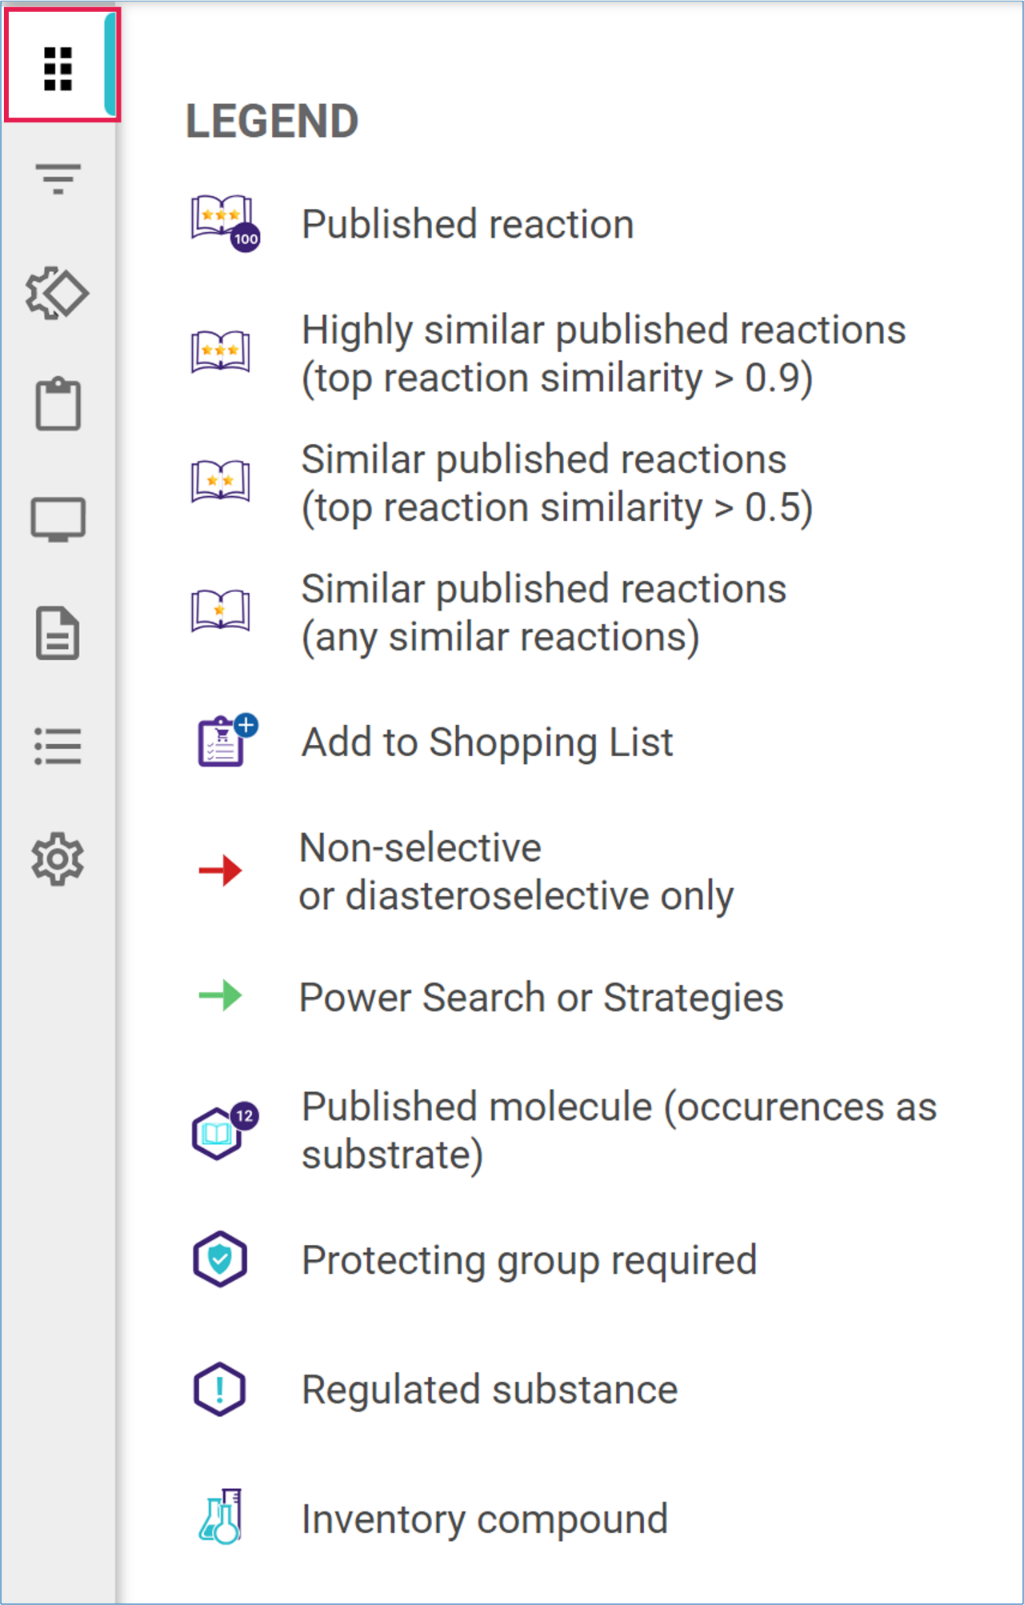Open the Legend grid icon in sidebar
The width and height of the screenshot is (1024, 1605).
58,68
